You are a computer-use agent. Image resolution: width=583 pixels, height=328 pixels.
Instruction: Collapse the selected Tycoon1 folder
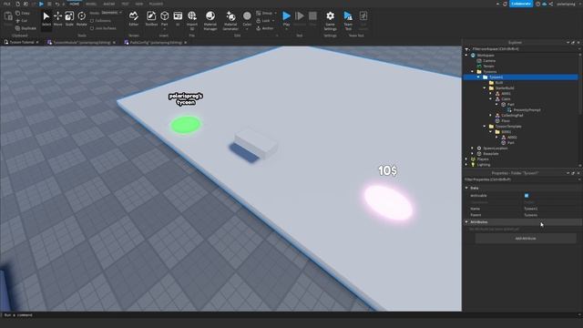tap(478, 77)
